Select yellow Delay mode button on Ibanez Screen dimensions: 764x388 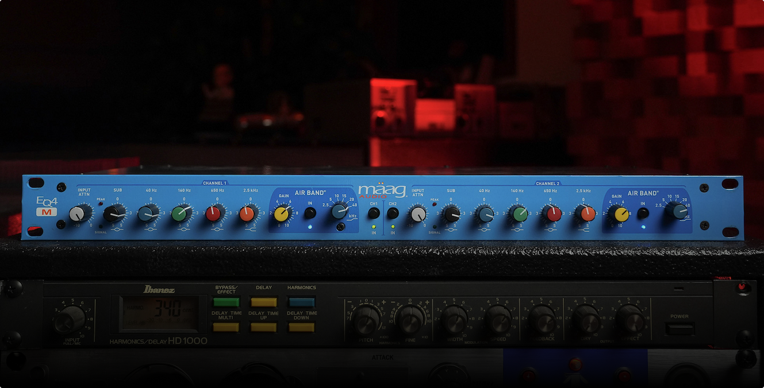point(263,302)
